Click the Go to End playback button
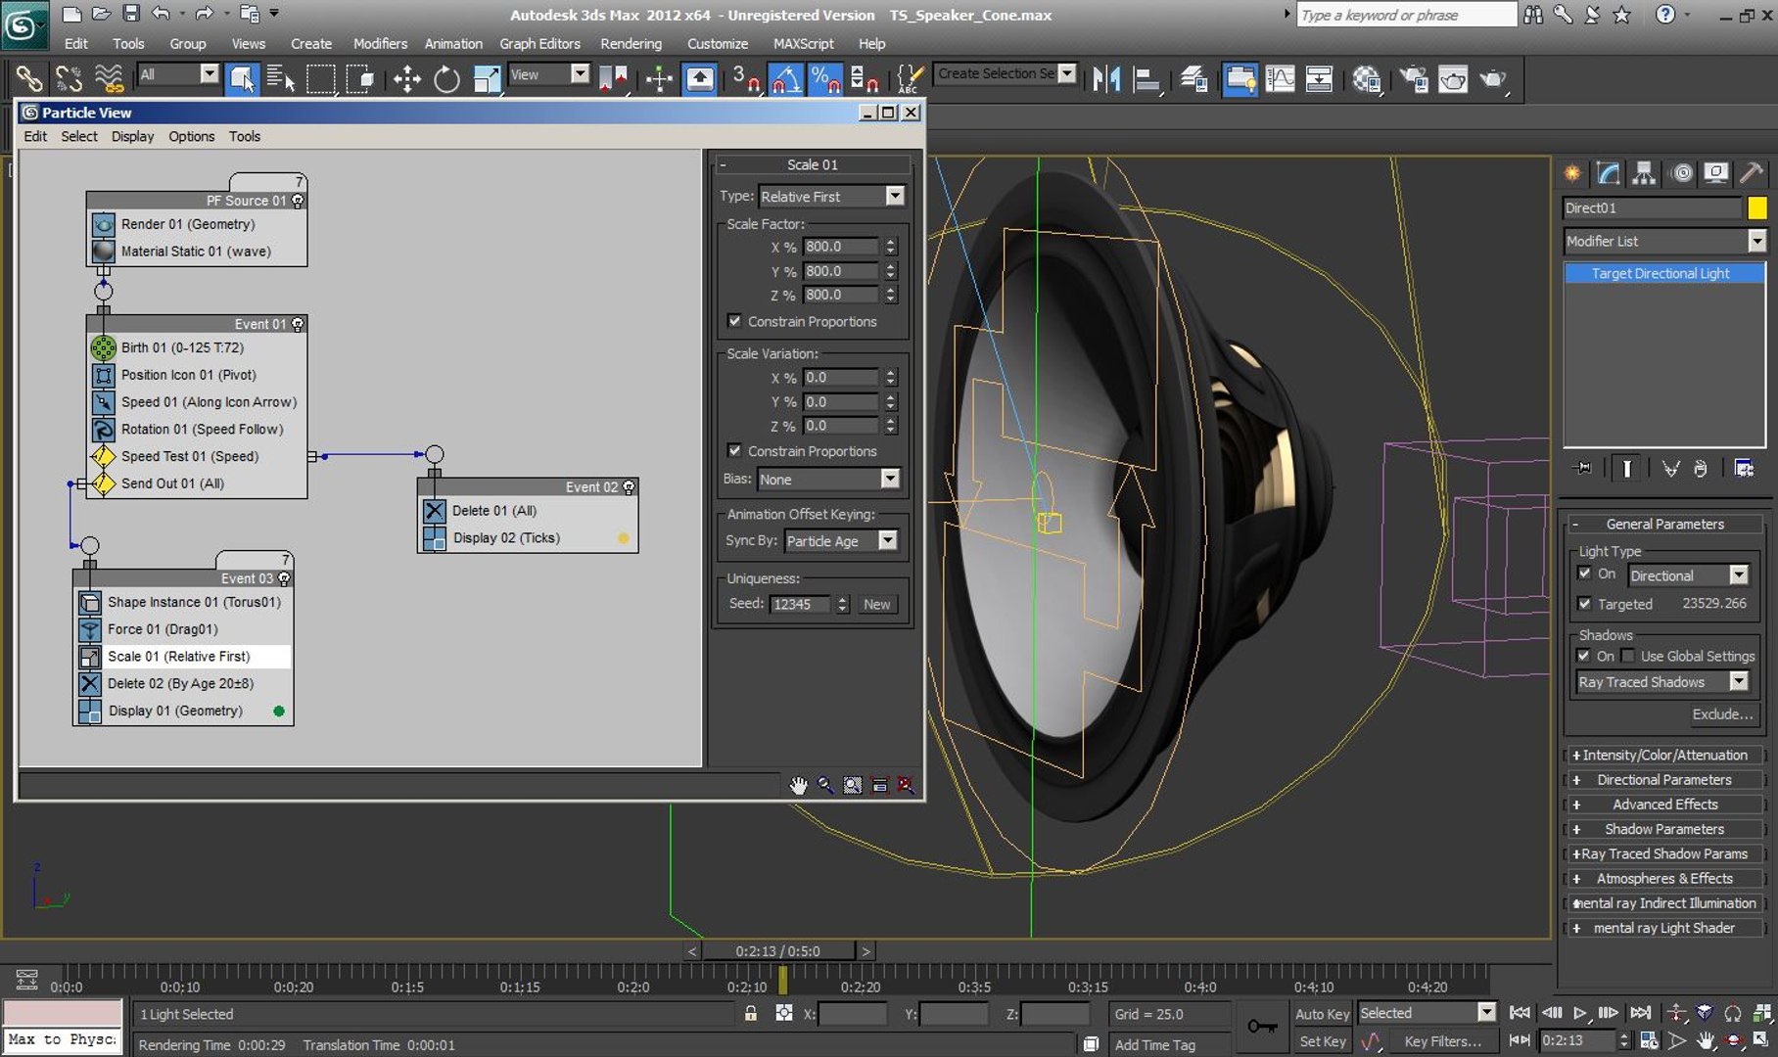 (1641, 1013)
